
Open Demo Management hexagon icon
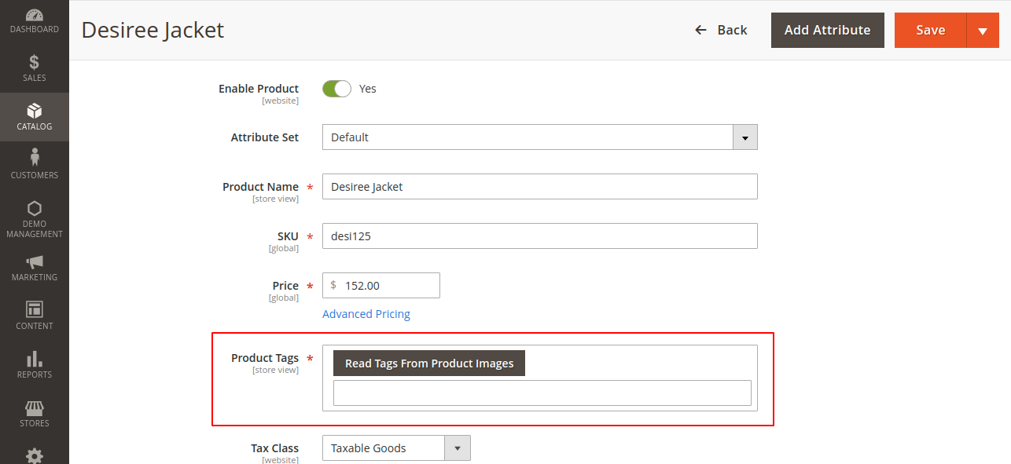tap(34, 209)
